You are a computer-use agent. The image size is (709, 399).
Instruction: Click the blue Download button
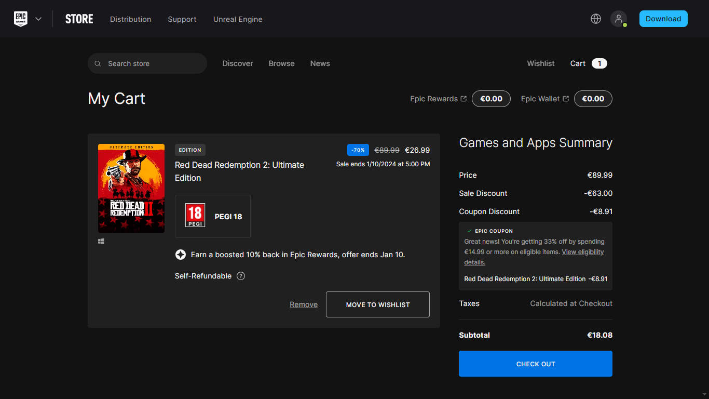point(663,19)
